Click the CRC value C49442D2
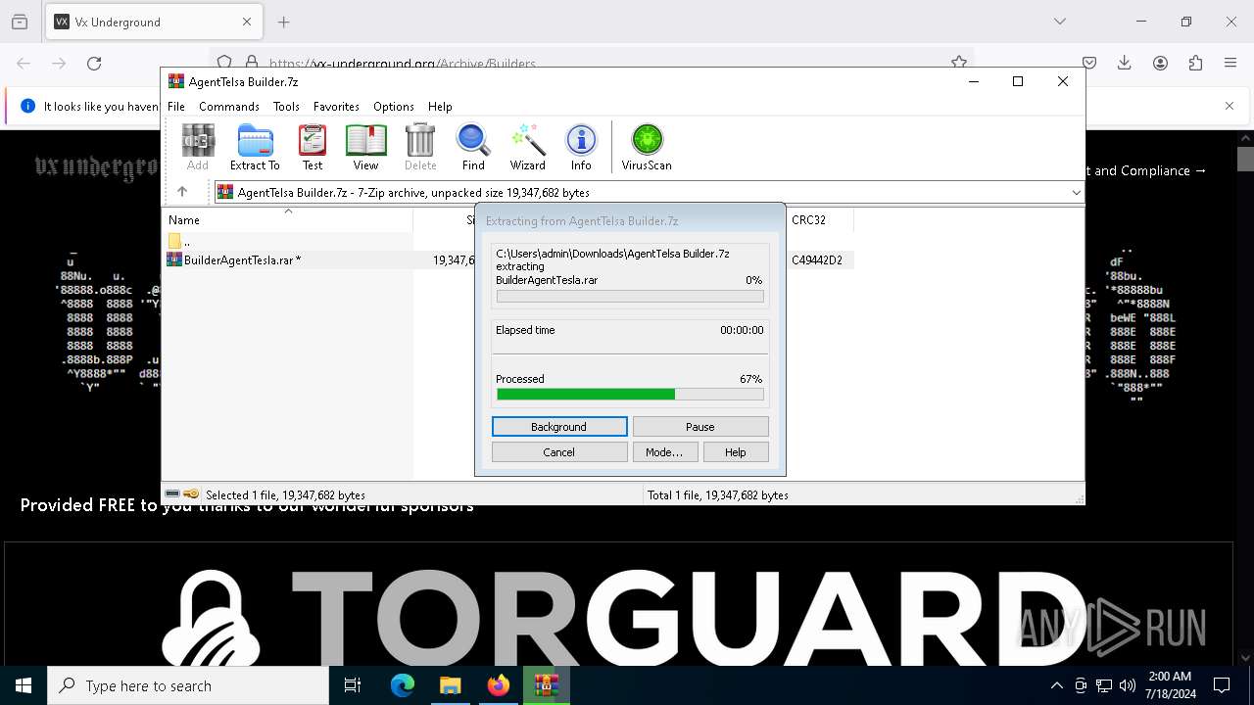 click(817, 260)
